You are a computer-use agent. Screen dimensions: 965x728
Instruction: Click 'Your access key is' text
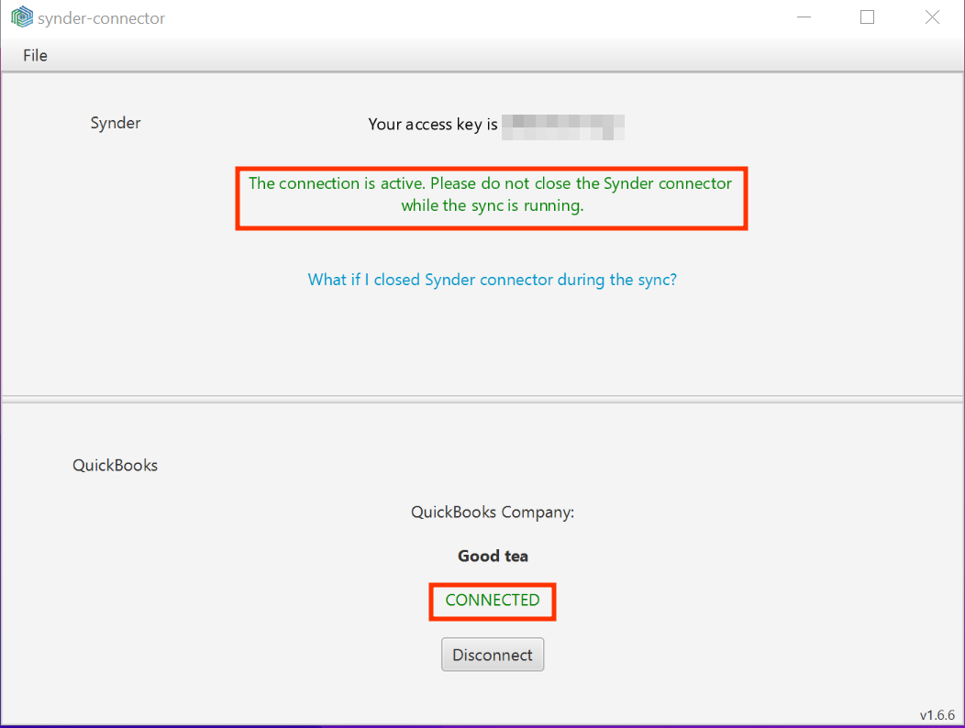[433, 125]
